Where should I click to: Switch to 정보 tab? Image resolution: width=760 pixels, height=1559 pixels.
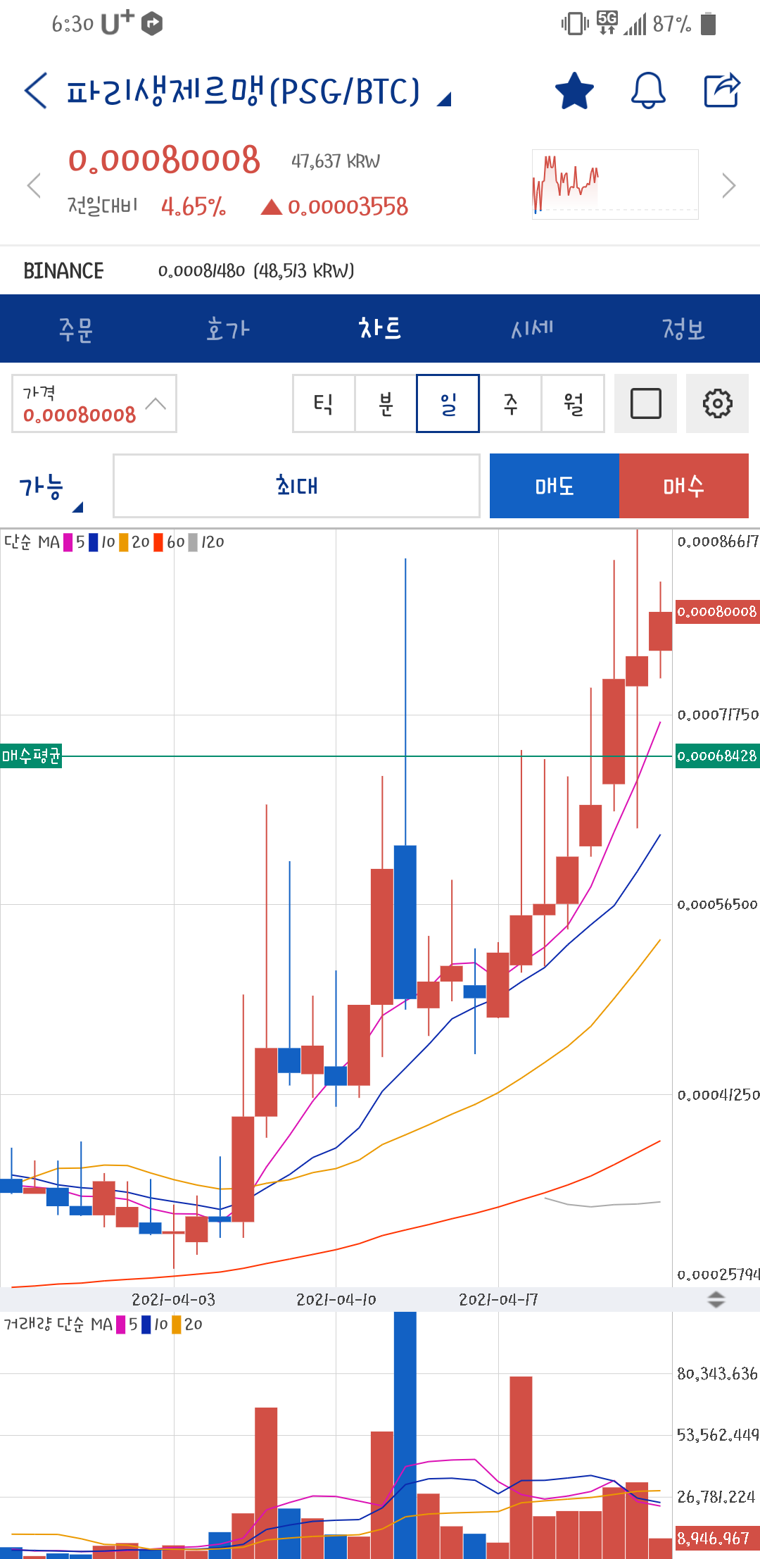click(684, 329)
